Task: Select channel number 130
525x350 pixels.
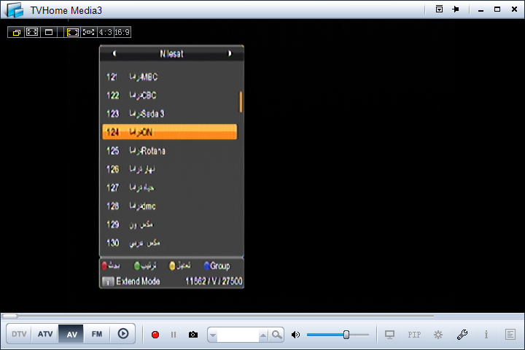Action: pos(170,243)
